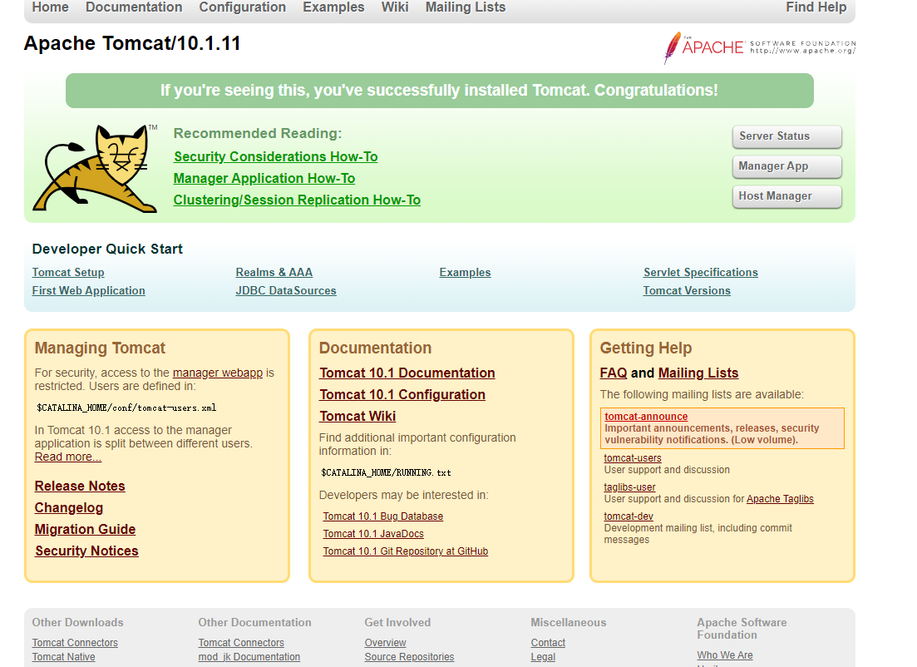Open tomcat-users mailing list link
The width and height of the screenshot is (917, 667).
633,458
